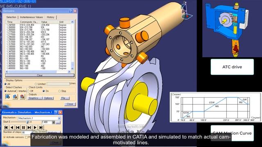Screen dimensions: 262x147
Task: Click CAM motion curve chart thumbnail
Action: click(216, 107)
